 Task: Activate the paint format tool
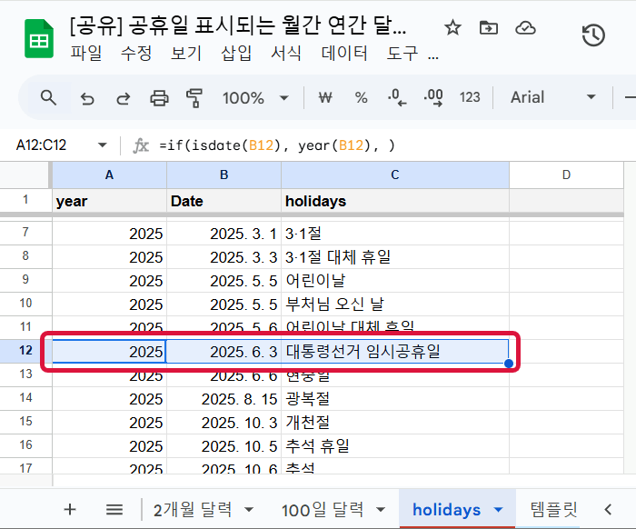point(194,97)
